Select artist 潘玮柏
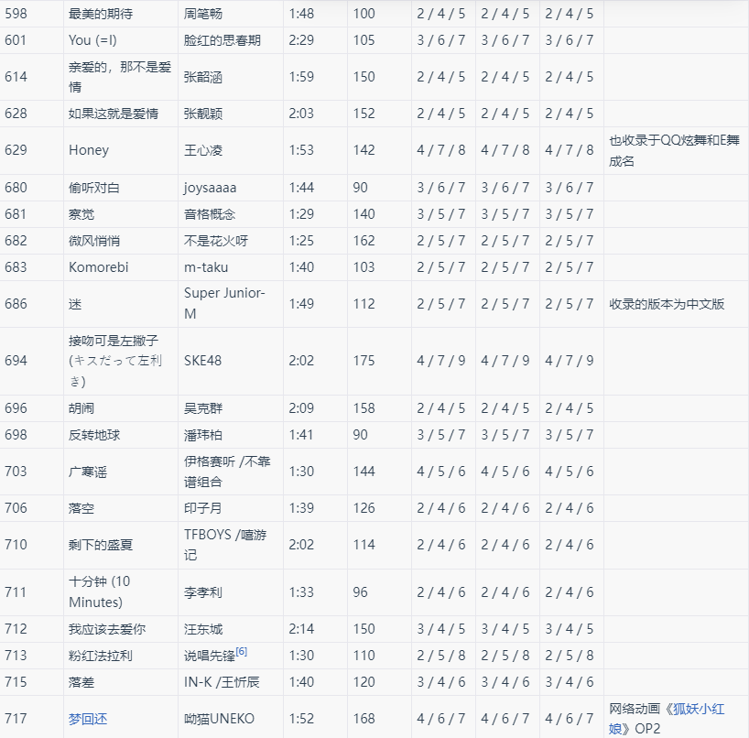Viewport: 749px width, 738px height. point(203,435)
